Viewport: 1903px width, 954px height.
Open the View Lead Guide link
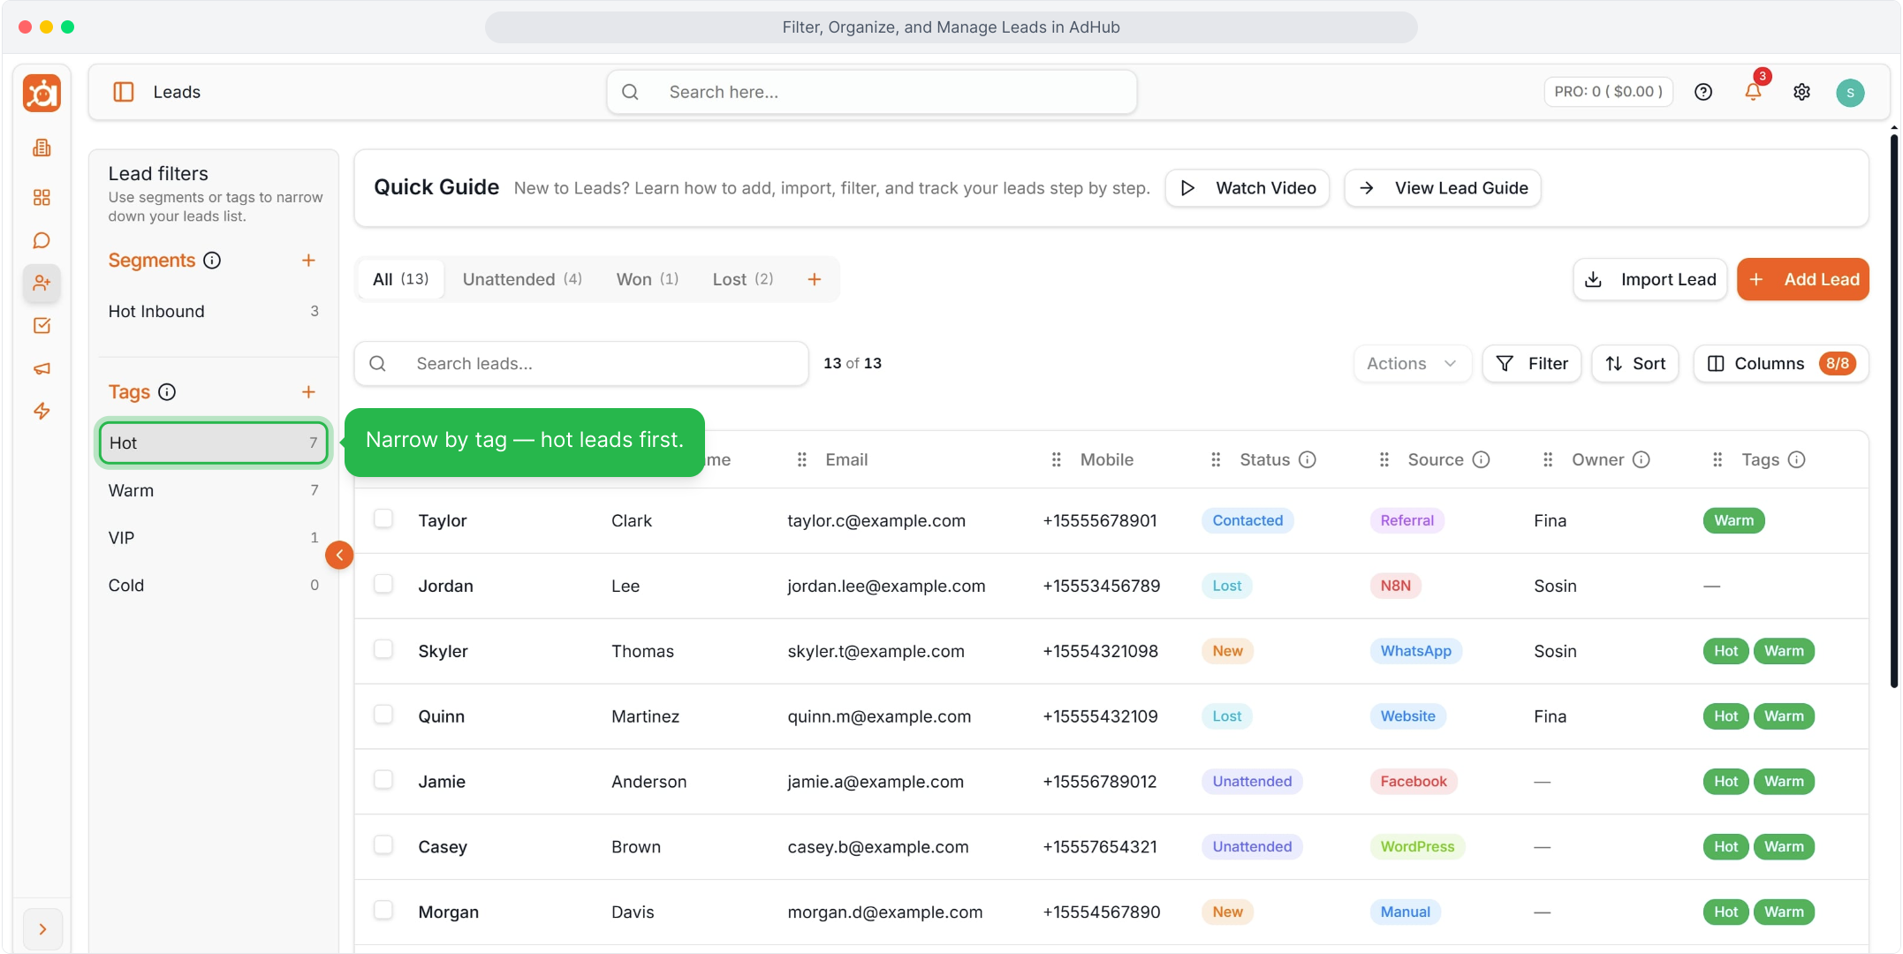[1443, 188]
